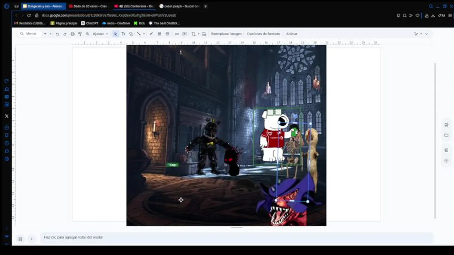
Task: Click the pointer mode icon at toolbar right
Action: [x=416, y=34]
